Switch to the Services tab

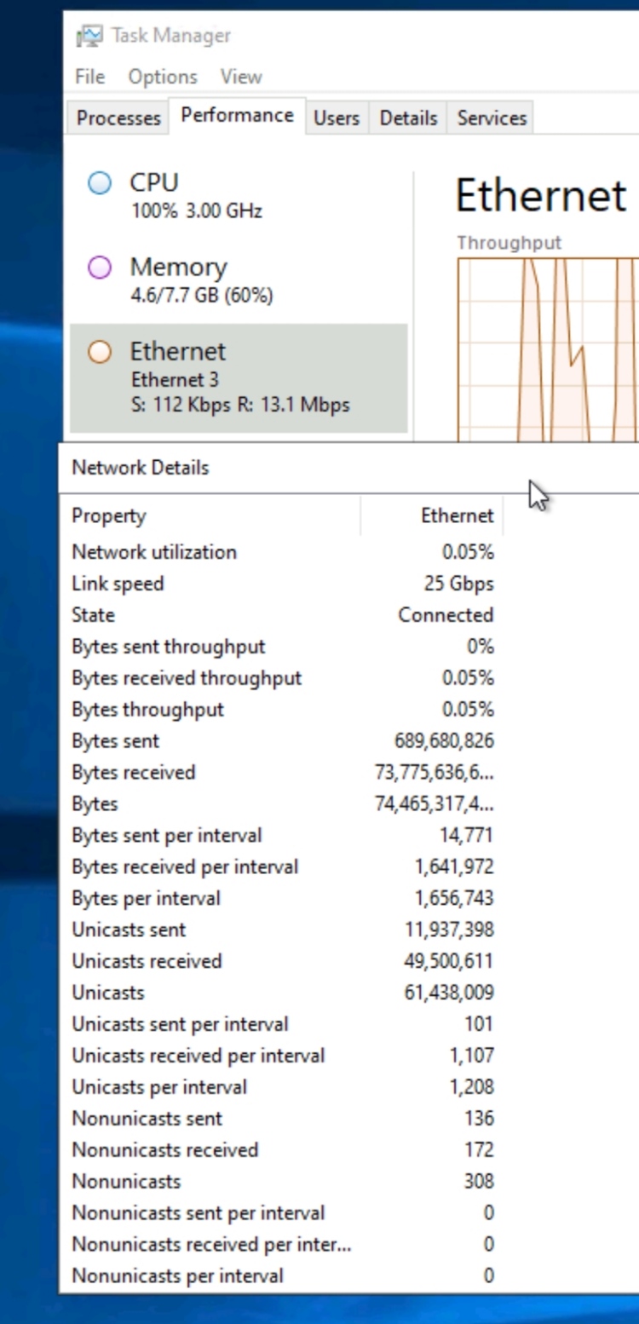[x=492, y=118]
